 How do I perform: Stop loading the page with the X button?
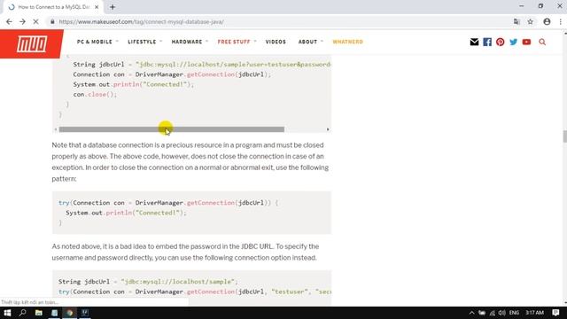[35, 21]
